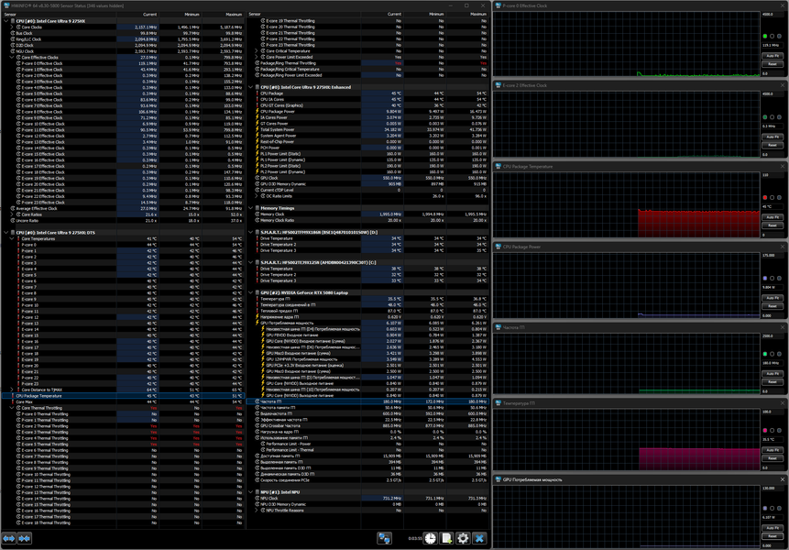Click the 4500.0 maximum scale field in P-core 0 graph
The width and height of the screenshot is (789, 550).
tap(773, 14)
